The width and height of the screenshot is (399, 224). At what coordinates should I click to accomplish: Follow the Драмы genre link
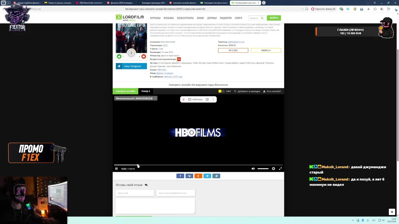coord(160,73)
